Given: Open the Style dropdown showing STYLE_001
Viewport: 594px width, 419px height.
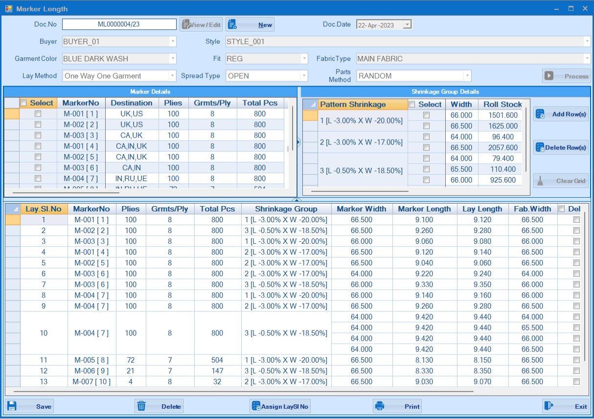Looking at the screenshot, I should pos(587,42).
